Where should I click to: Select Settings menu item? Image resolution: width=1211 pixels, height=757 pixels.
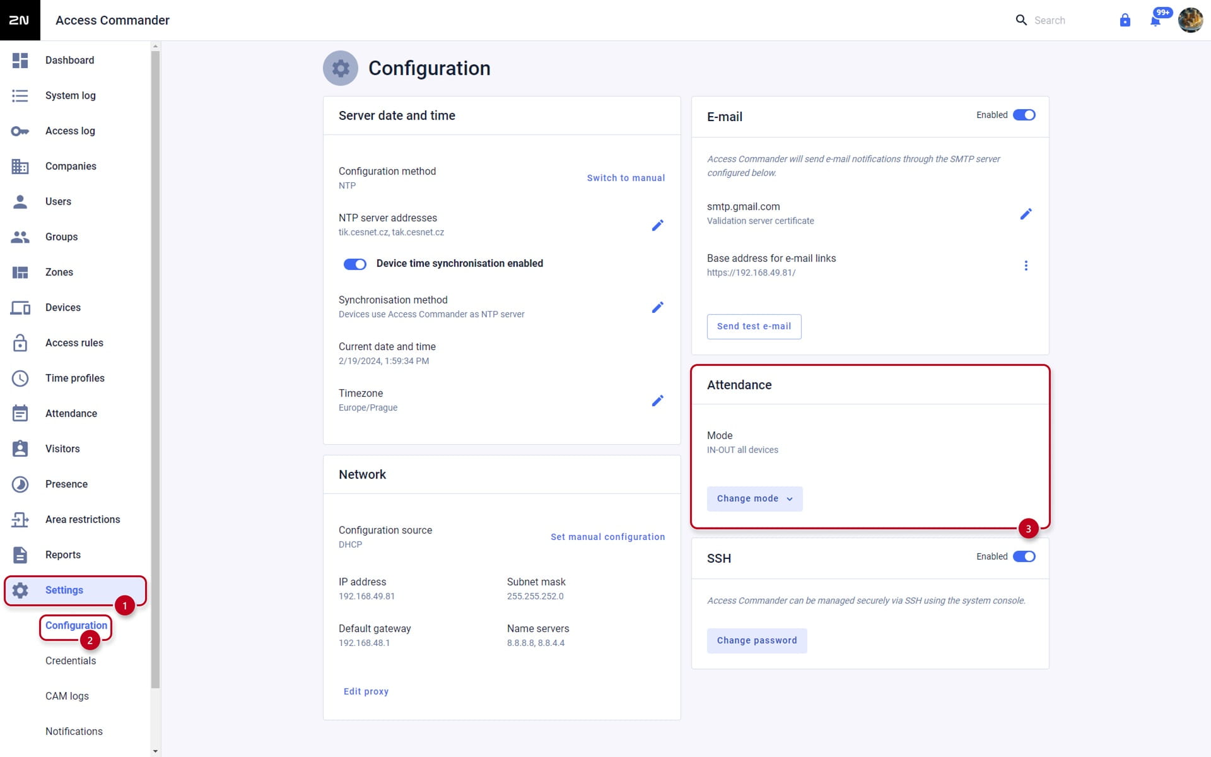pos(76,590)
